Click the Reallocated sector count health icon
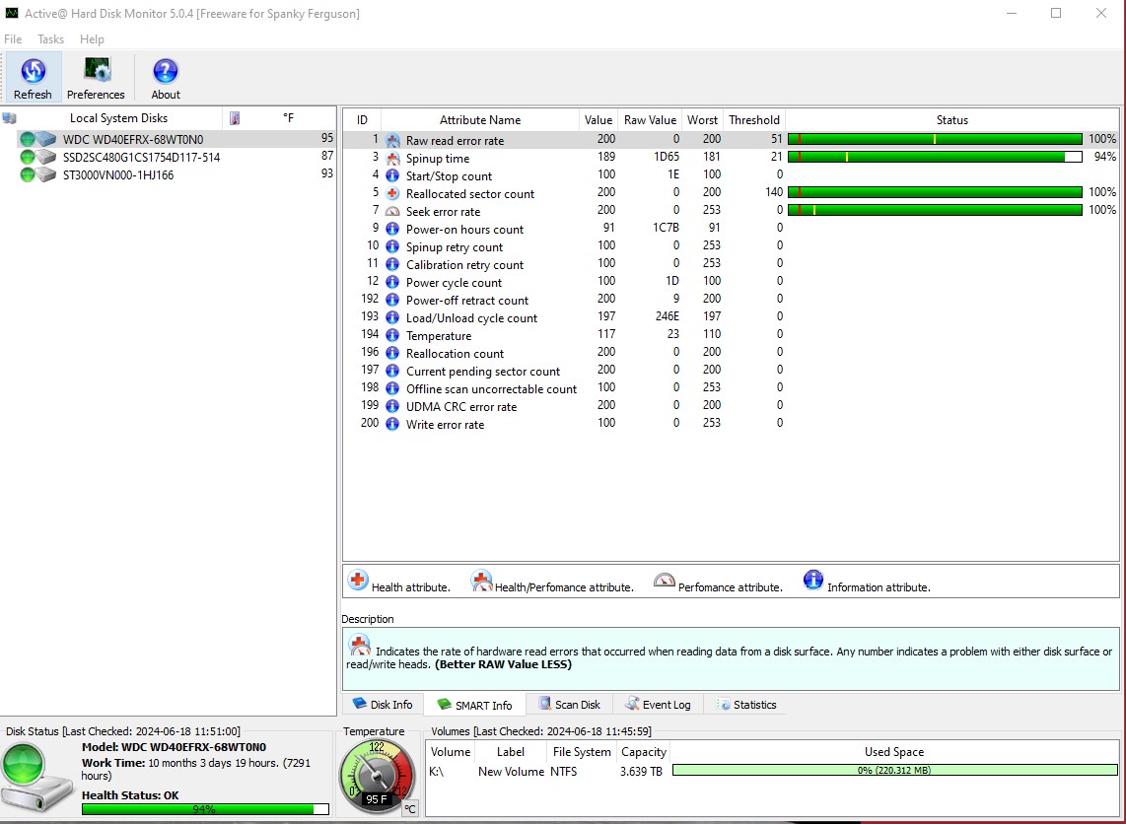 pyautogui.click(x=392, y=193)
